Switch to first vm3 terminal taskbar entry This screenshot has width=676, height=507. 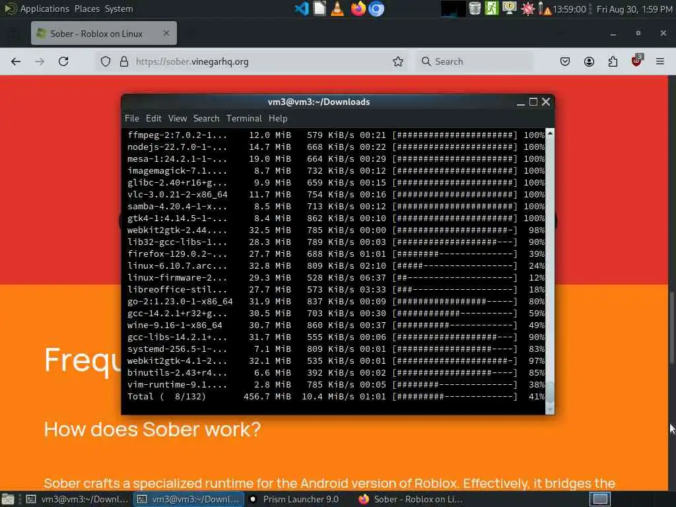[x=78, y=499]
